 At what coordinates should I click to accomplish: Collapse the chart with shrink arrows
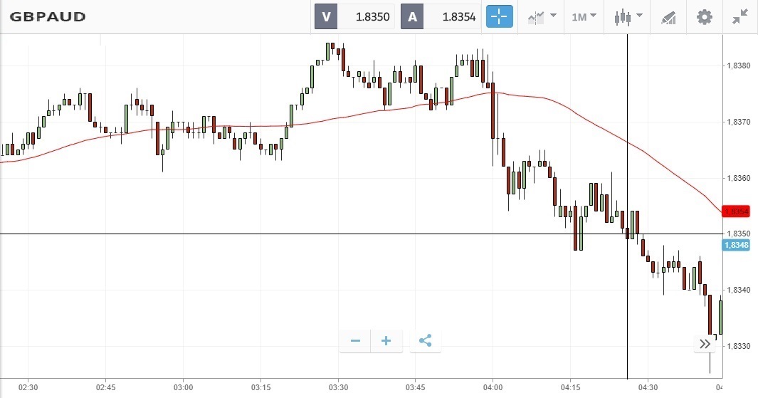[740, 16]
